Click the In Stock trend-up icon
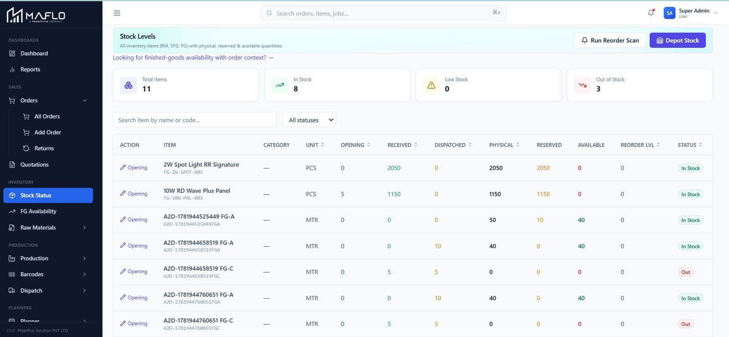The height and width of the screenshot is (337, 729). point(280,85)
